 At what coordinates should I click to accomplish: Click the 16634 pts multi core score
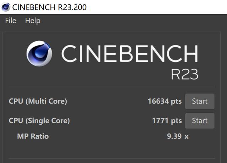click(x=165, y=101)
